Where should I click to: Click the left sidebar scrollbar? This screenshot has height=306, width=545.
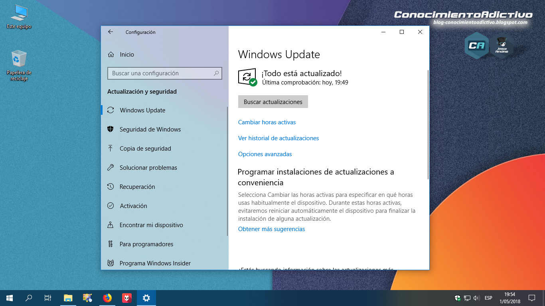[227, 171]
